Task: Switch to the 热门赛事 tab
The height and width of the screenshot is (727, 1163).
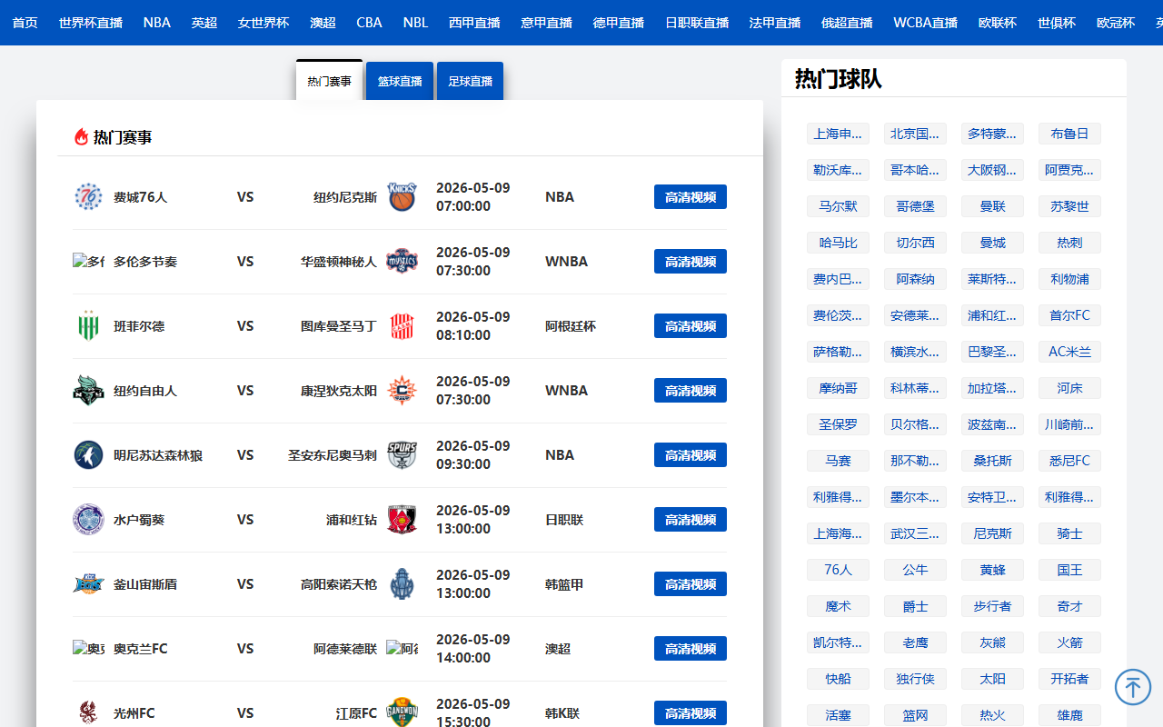Action: click(329, 81)
